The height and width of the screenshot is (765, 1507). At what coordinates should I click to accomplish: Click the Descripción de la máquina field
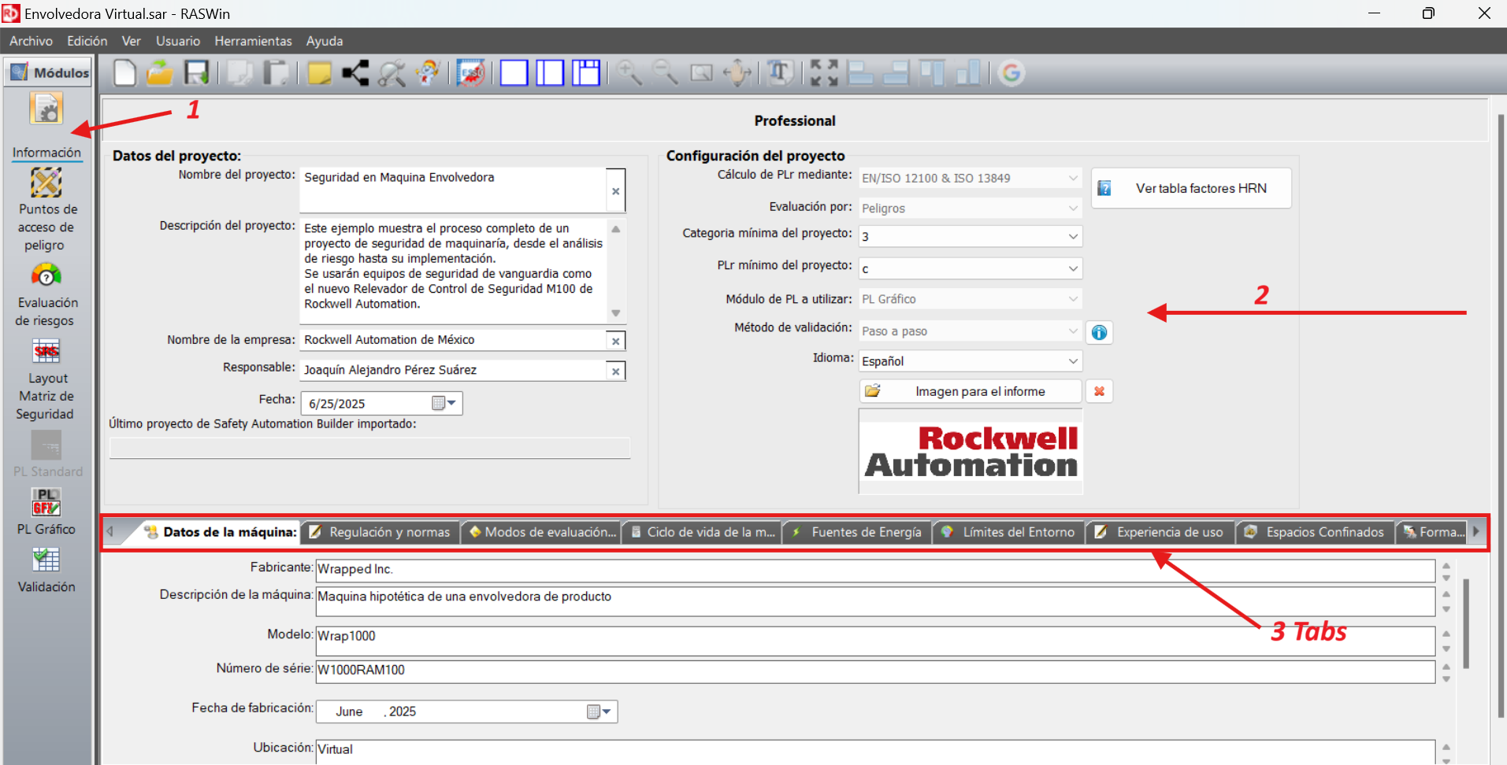point(875,601)
